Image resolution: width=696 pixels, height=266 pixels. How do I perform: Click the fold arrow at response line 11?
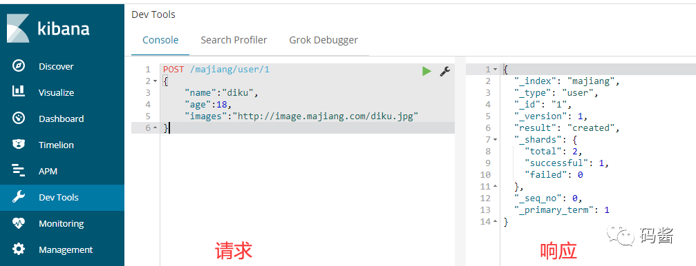495,186
